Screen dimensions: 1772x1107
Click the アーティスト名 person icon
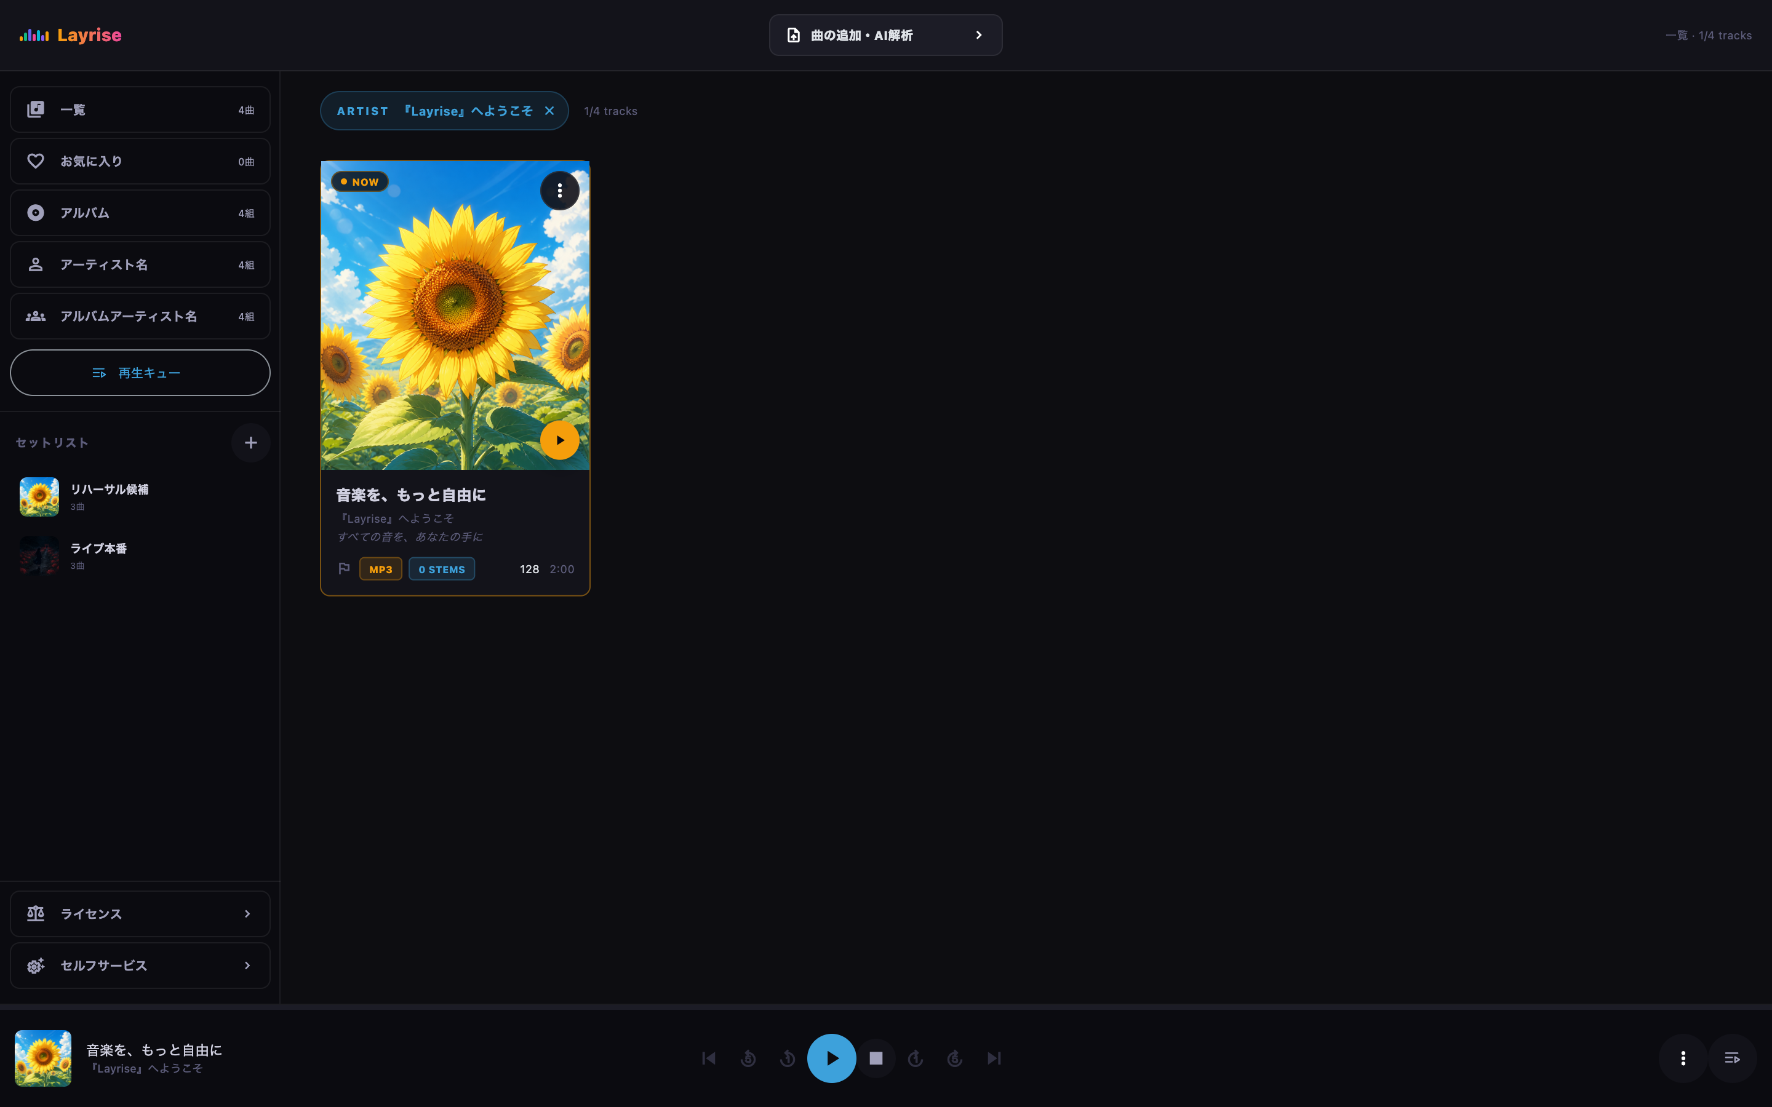pyautogui.click(x=35, y=264)
